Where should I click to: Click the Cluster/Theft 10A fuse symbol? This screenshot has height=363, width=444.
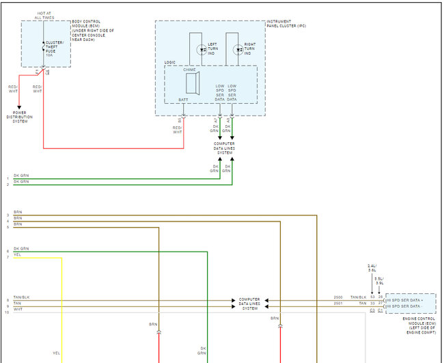coord(43,46)
